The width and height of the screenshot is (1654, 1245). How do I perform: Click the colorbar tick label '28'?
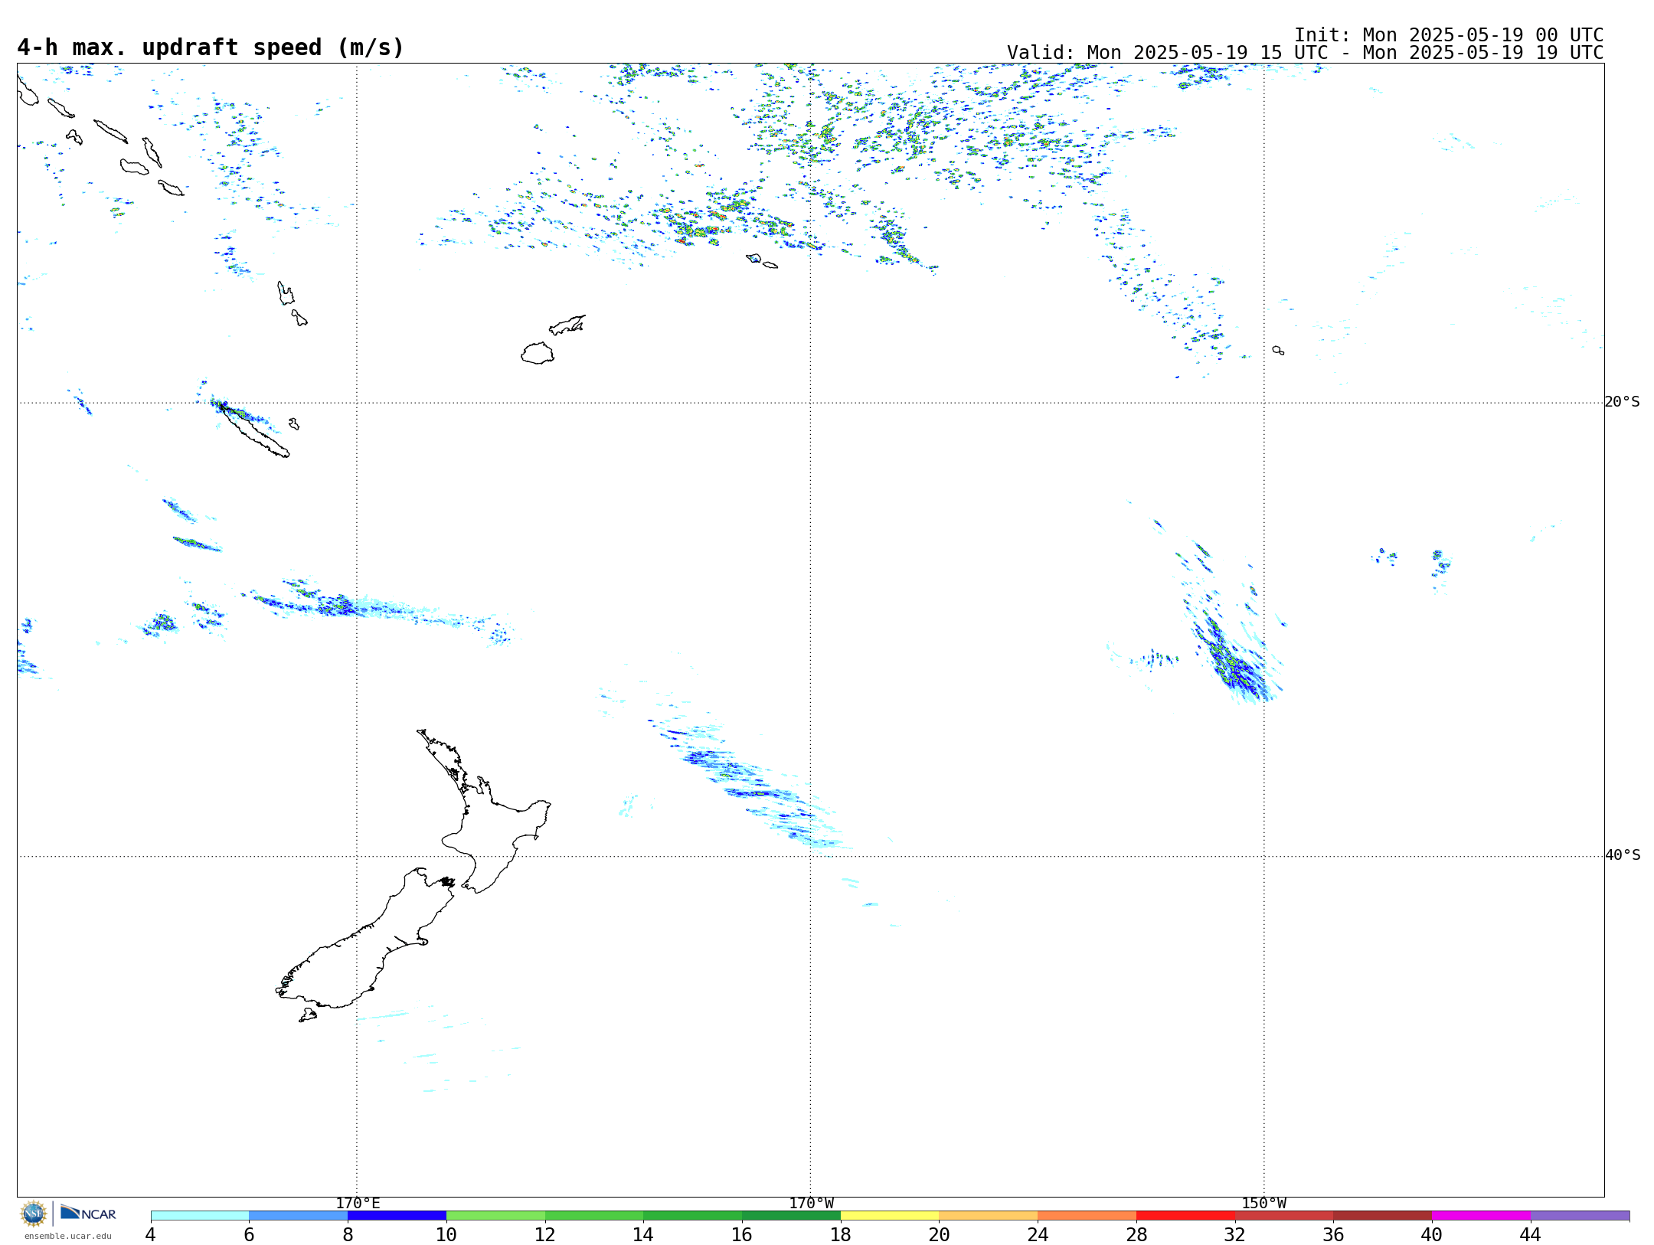click(1136, 1234)
